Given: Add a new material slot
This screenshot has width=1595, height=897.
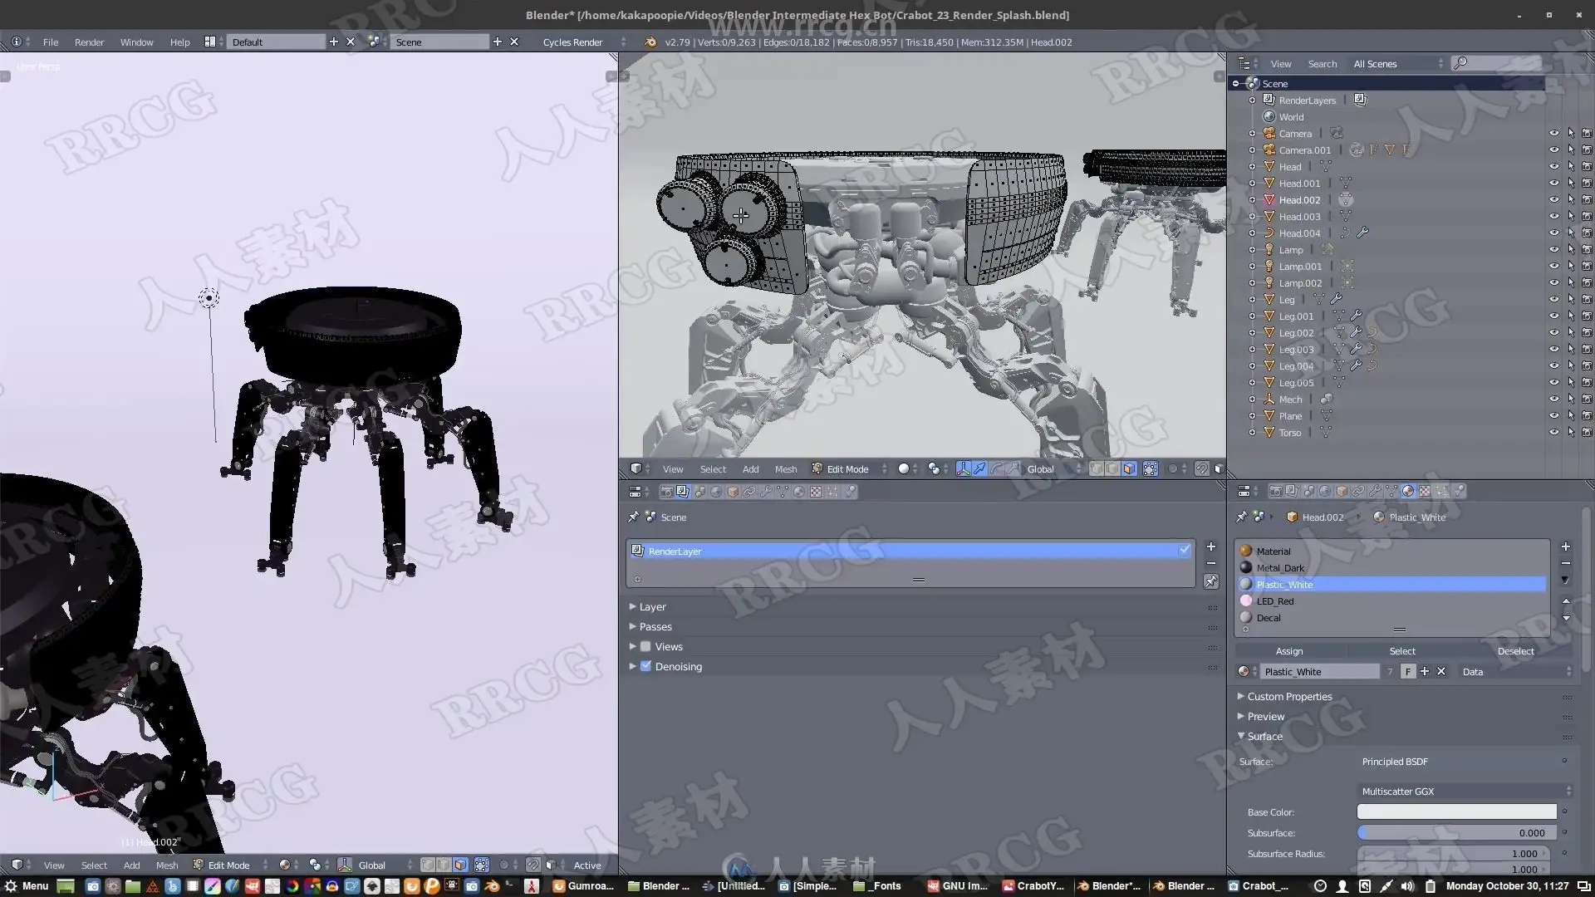Looking at the screenshot, I should point(1565,547).
